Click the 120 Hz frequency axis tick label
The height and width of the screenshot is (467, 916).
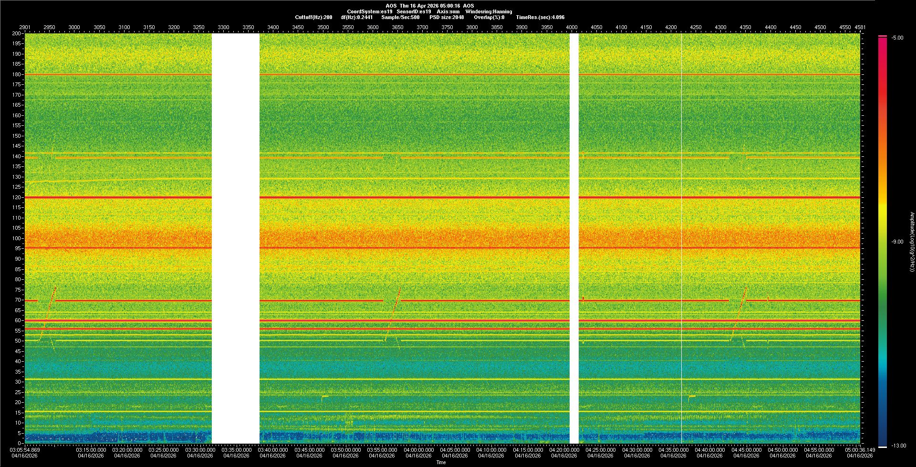click(17, 197)
